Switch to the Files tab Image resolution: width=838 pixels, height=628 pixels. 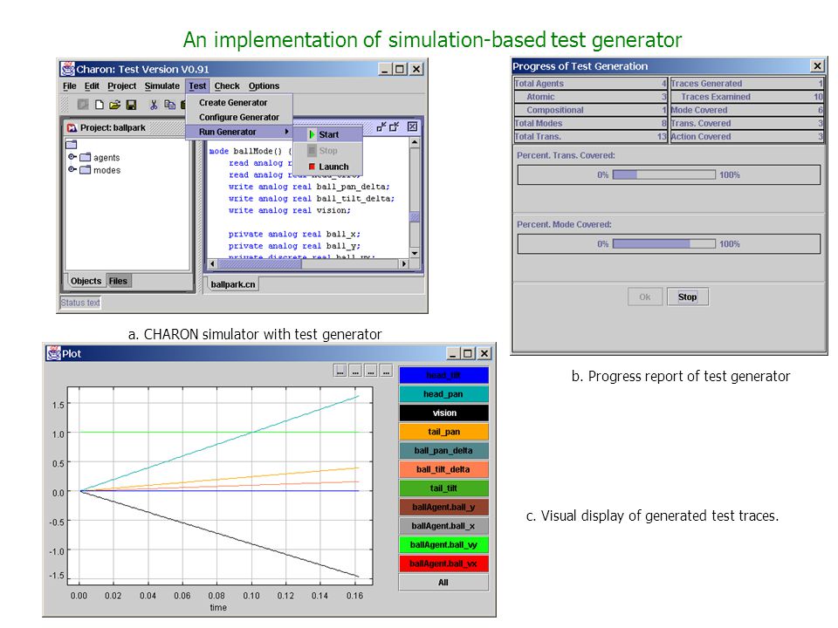point(118,281)
